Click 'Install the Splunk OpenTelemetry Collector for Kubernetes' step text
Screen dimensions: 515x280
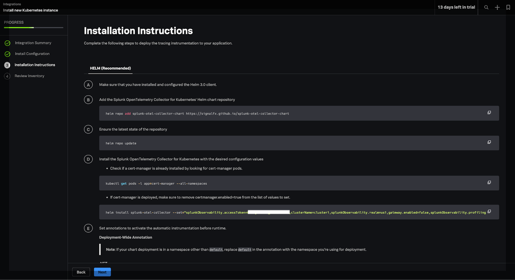181,159
